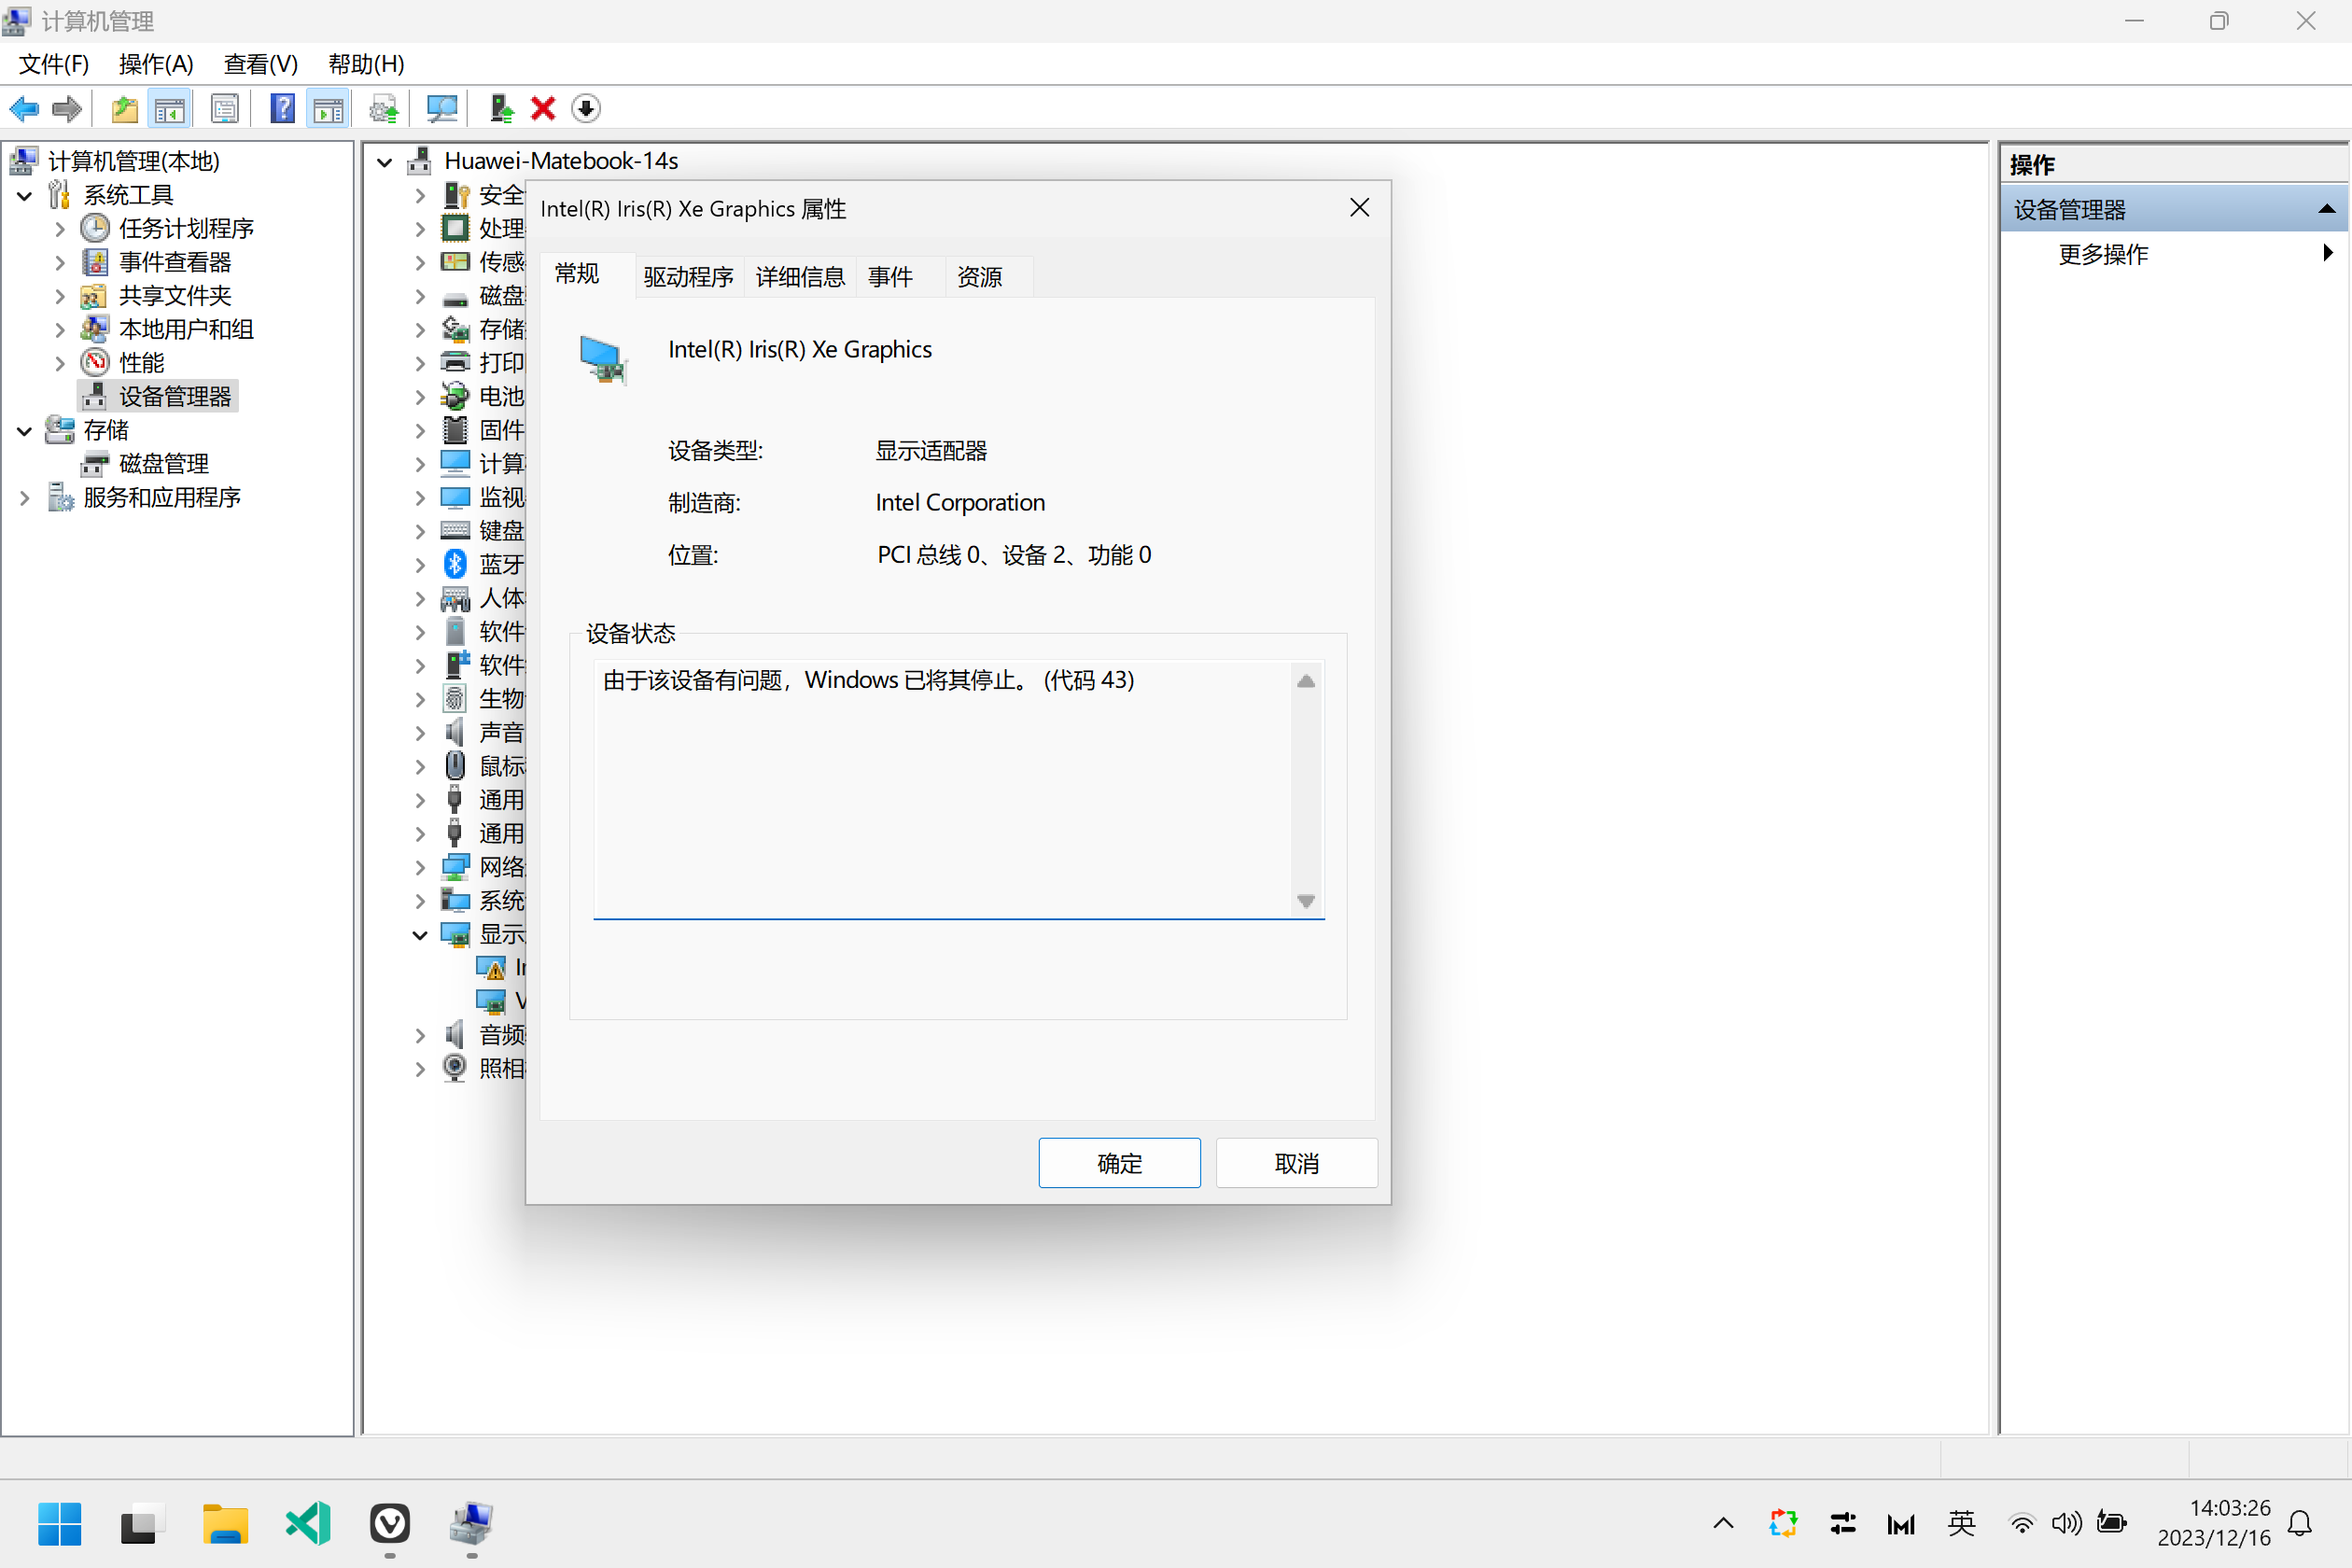Click the 取消 button

coord(1296,1163)
